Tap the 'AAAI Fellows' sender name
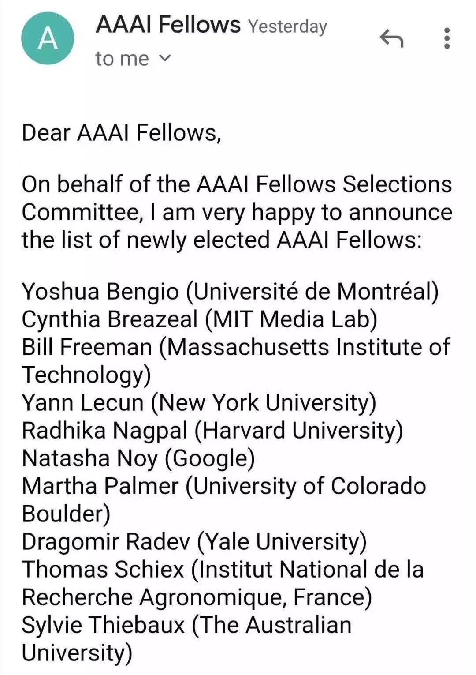The width and height of the screenshot is (476, 675). click(168, 25)
